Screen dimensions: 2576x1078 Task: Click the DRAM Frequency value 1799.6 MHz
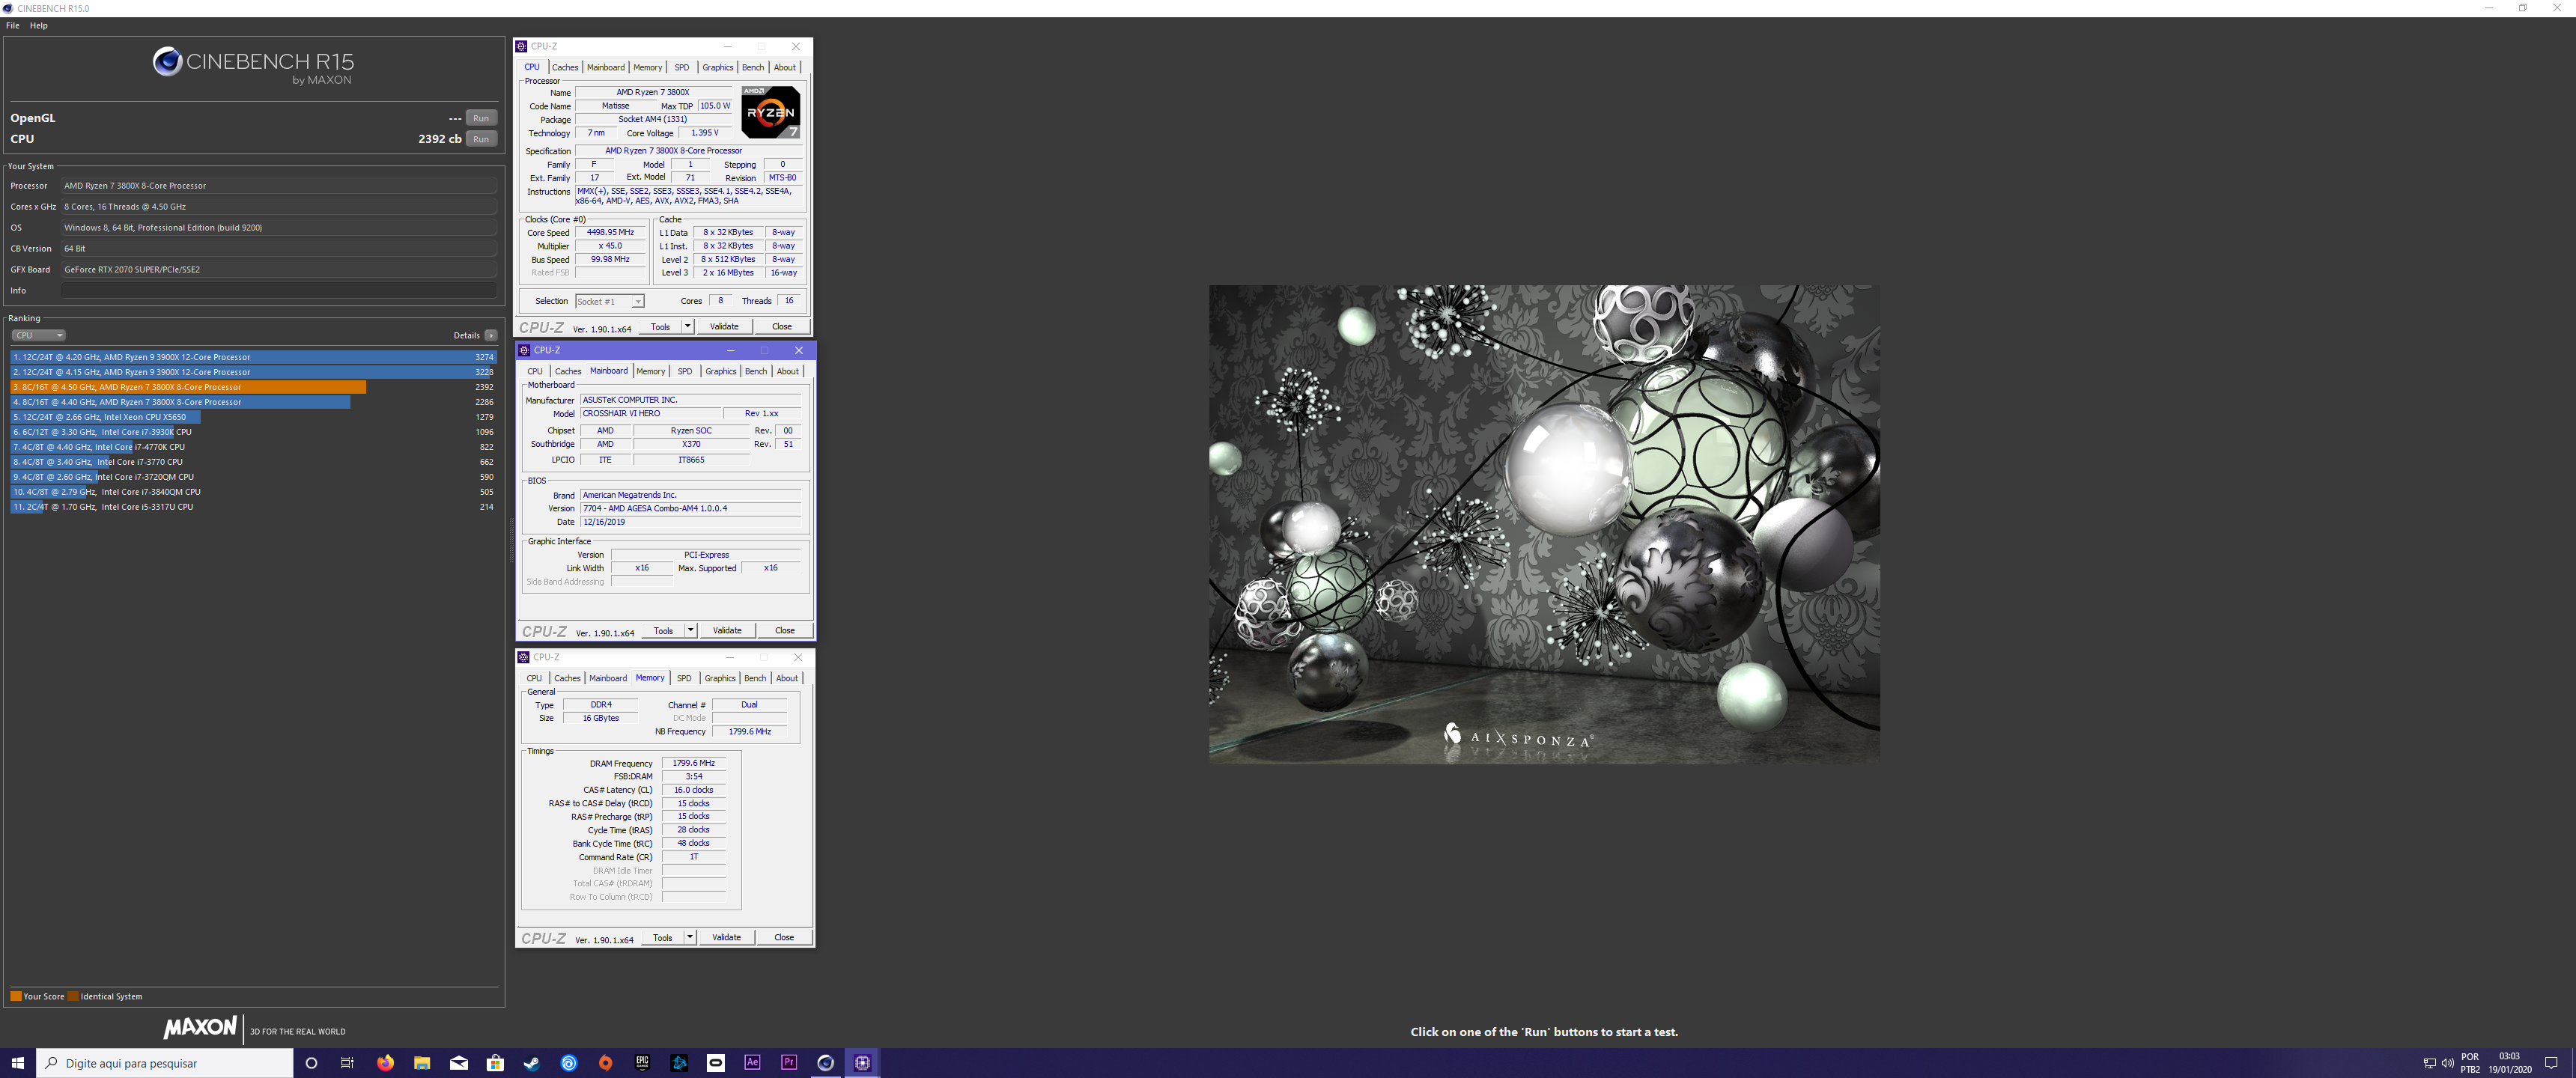(x=693, y=763)
